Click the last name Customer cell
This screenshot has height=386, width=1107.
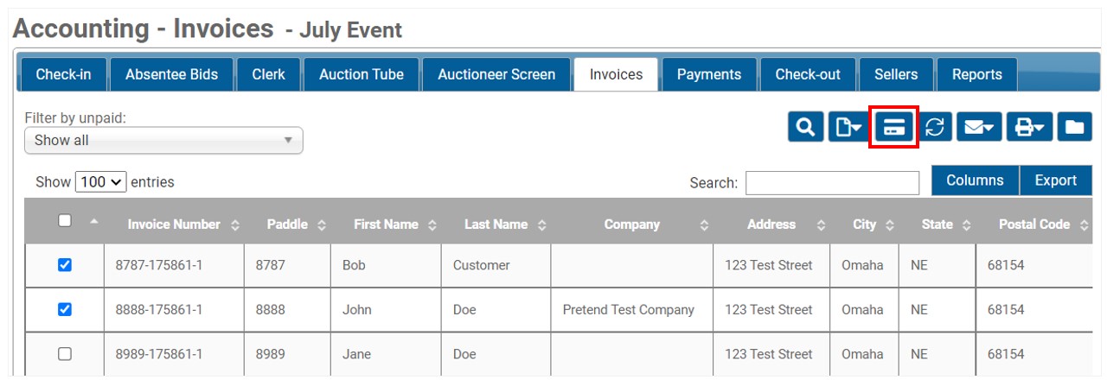coord(496,265)
